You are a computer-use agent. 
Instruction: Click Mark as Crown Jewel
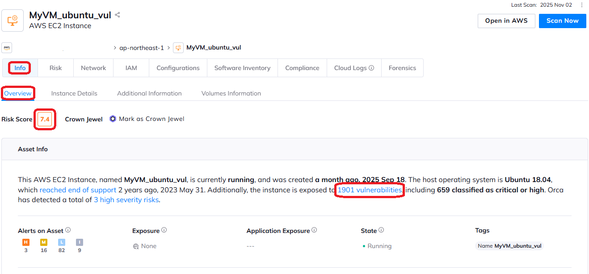click(151, 119)
